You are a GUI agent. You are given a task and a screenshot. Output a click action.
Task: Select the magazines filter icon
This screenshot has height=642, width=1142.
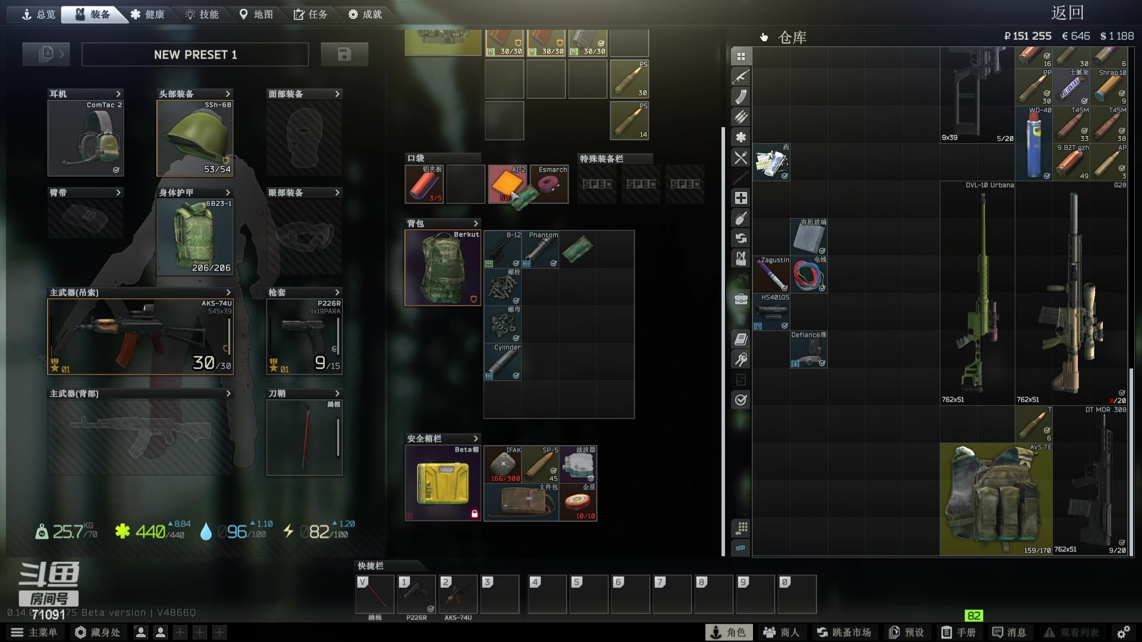tap(741, 97)
